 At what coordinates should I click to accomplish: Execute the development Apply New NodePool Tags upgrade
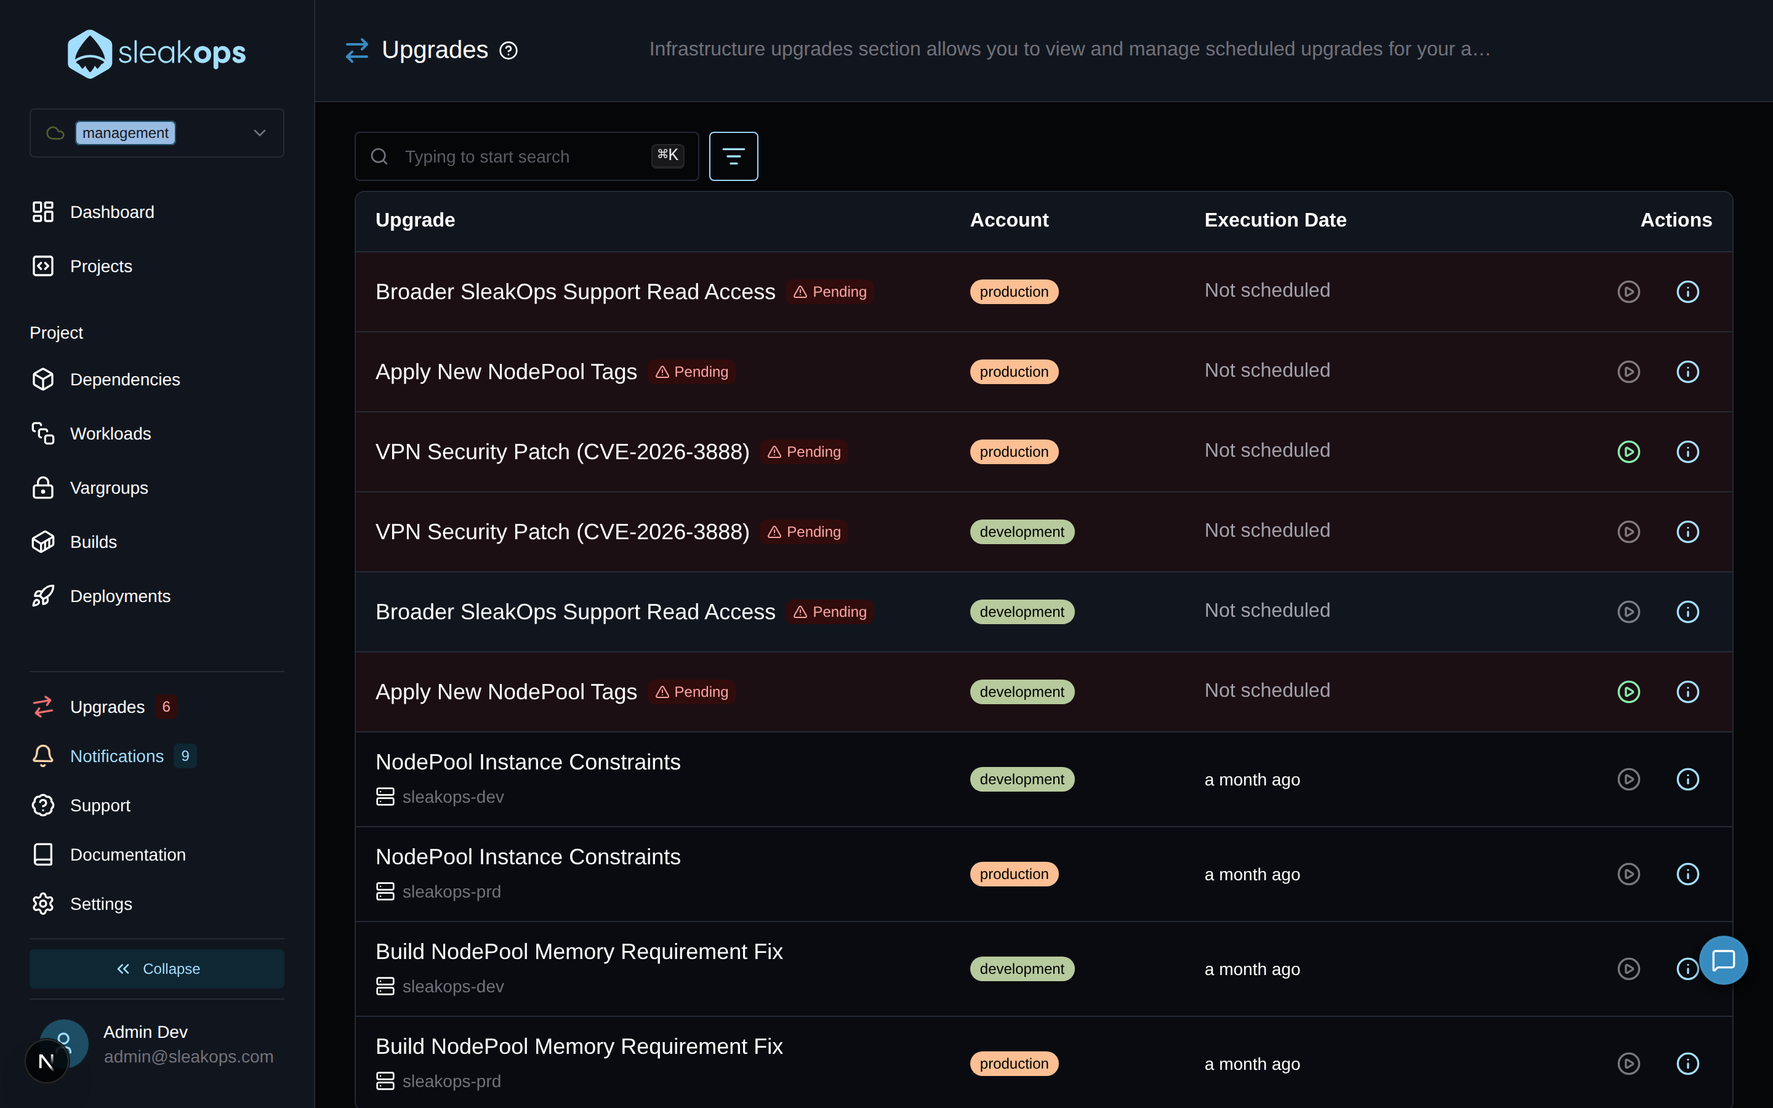point(1629,692)
